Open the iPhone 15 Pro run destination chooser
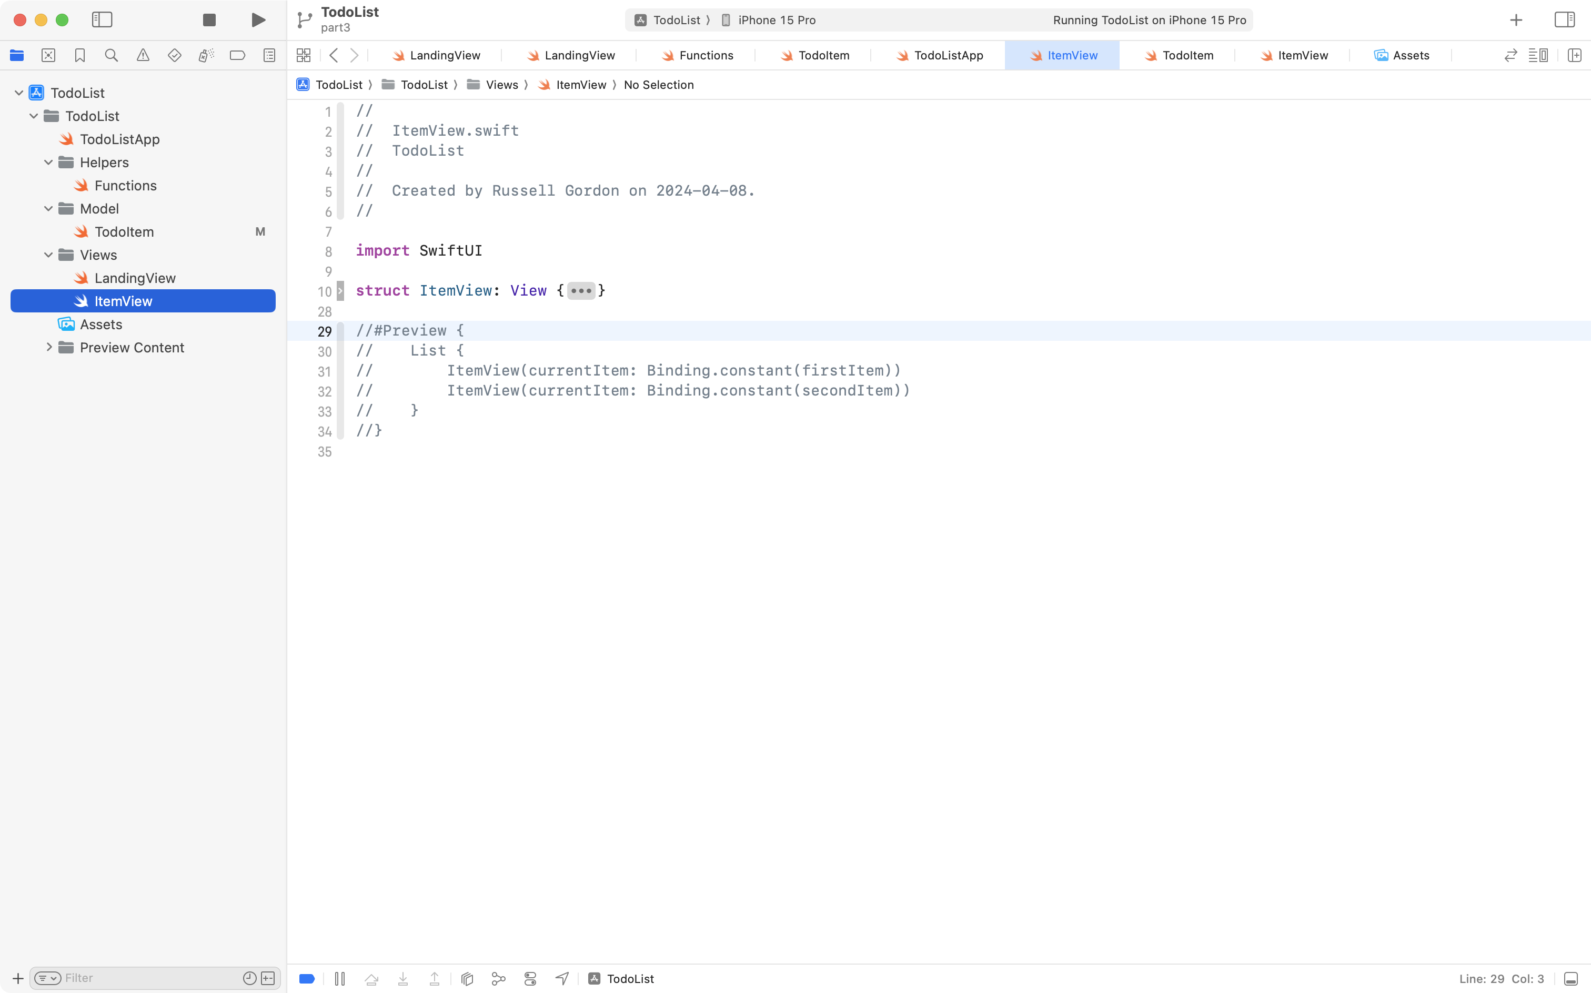Viewport: 1591px width, 993px height. 777,19
